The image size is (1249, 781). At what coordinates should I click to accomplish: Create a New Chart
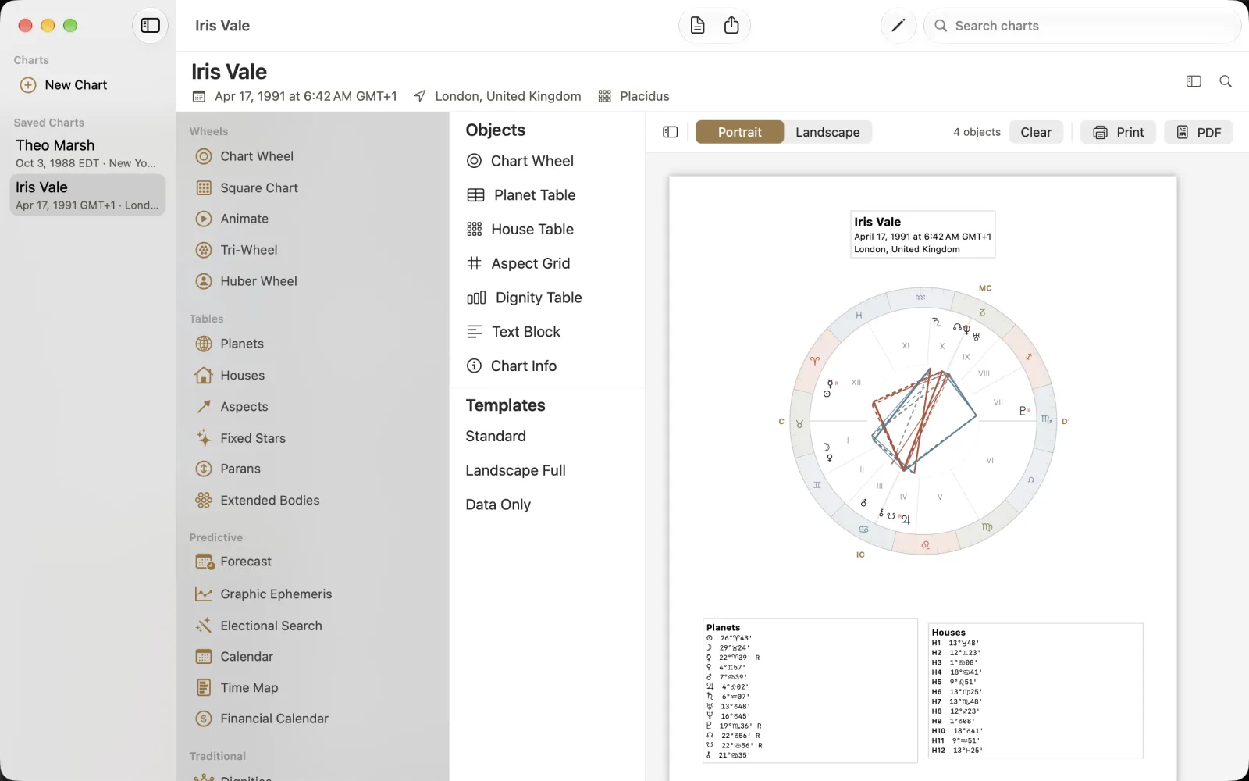(64, 85)
